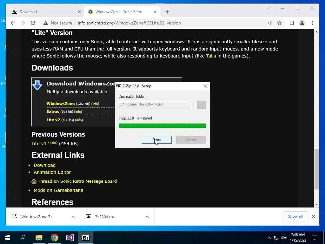Click the 7-Zip setup taskbar icon
Screen dimensions: 325x244
click(x=86, y=238)
